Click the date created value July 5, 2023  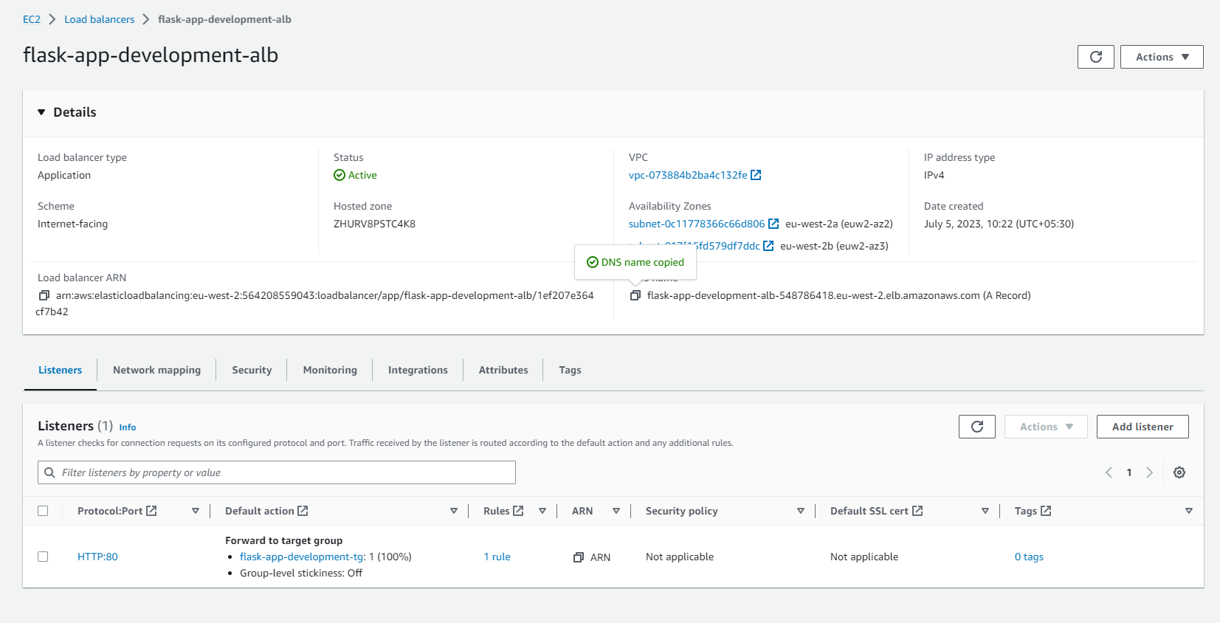[999, 224]
